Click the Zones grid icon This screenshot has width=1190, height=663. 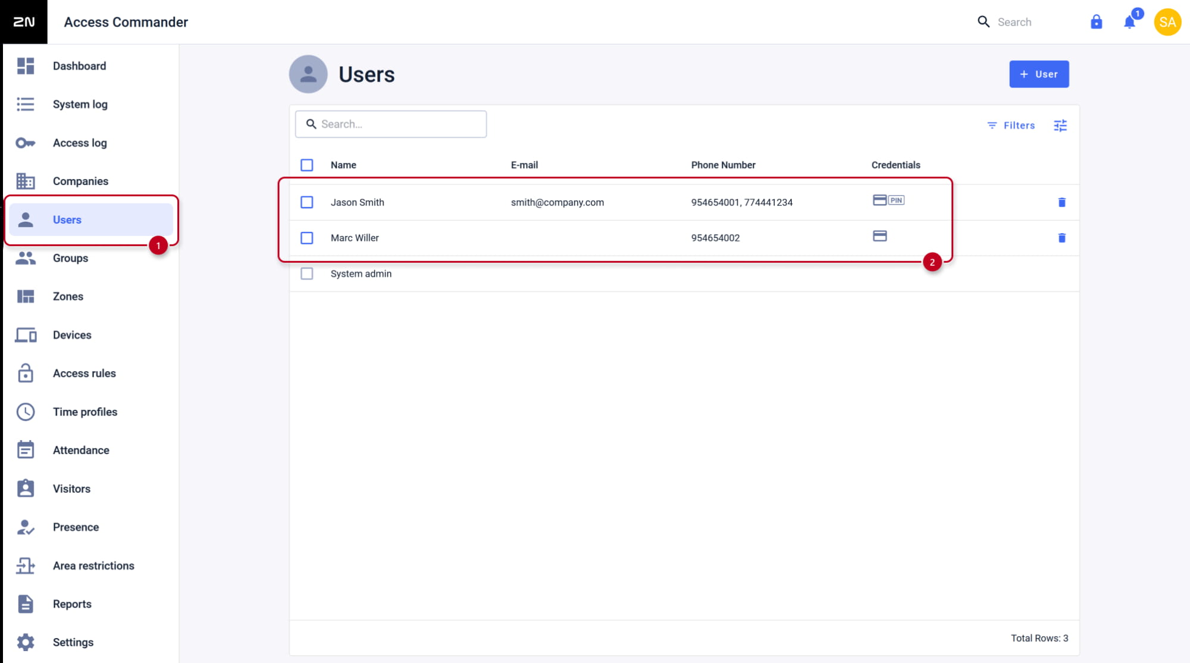[x=26, y=296]
